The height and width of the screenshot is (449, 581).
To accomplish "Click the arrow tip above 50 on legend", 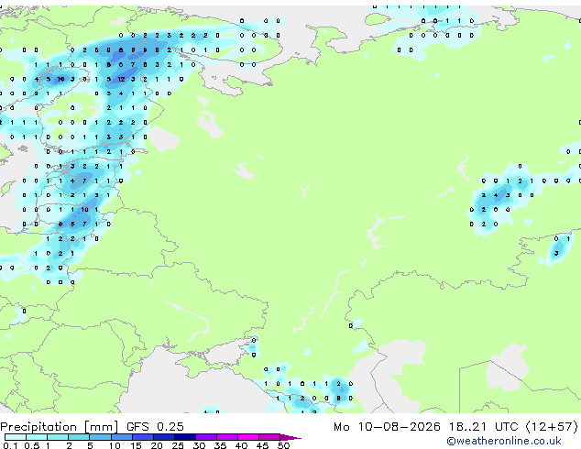I will (290, 437).
